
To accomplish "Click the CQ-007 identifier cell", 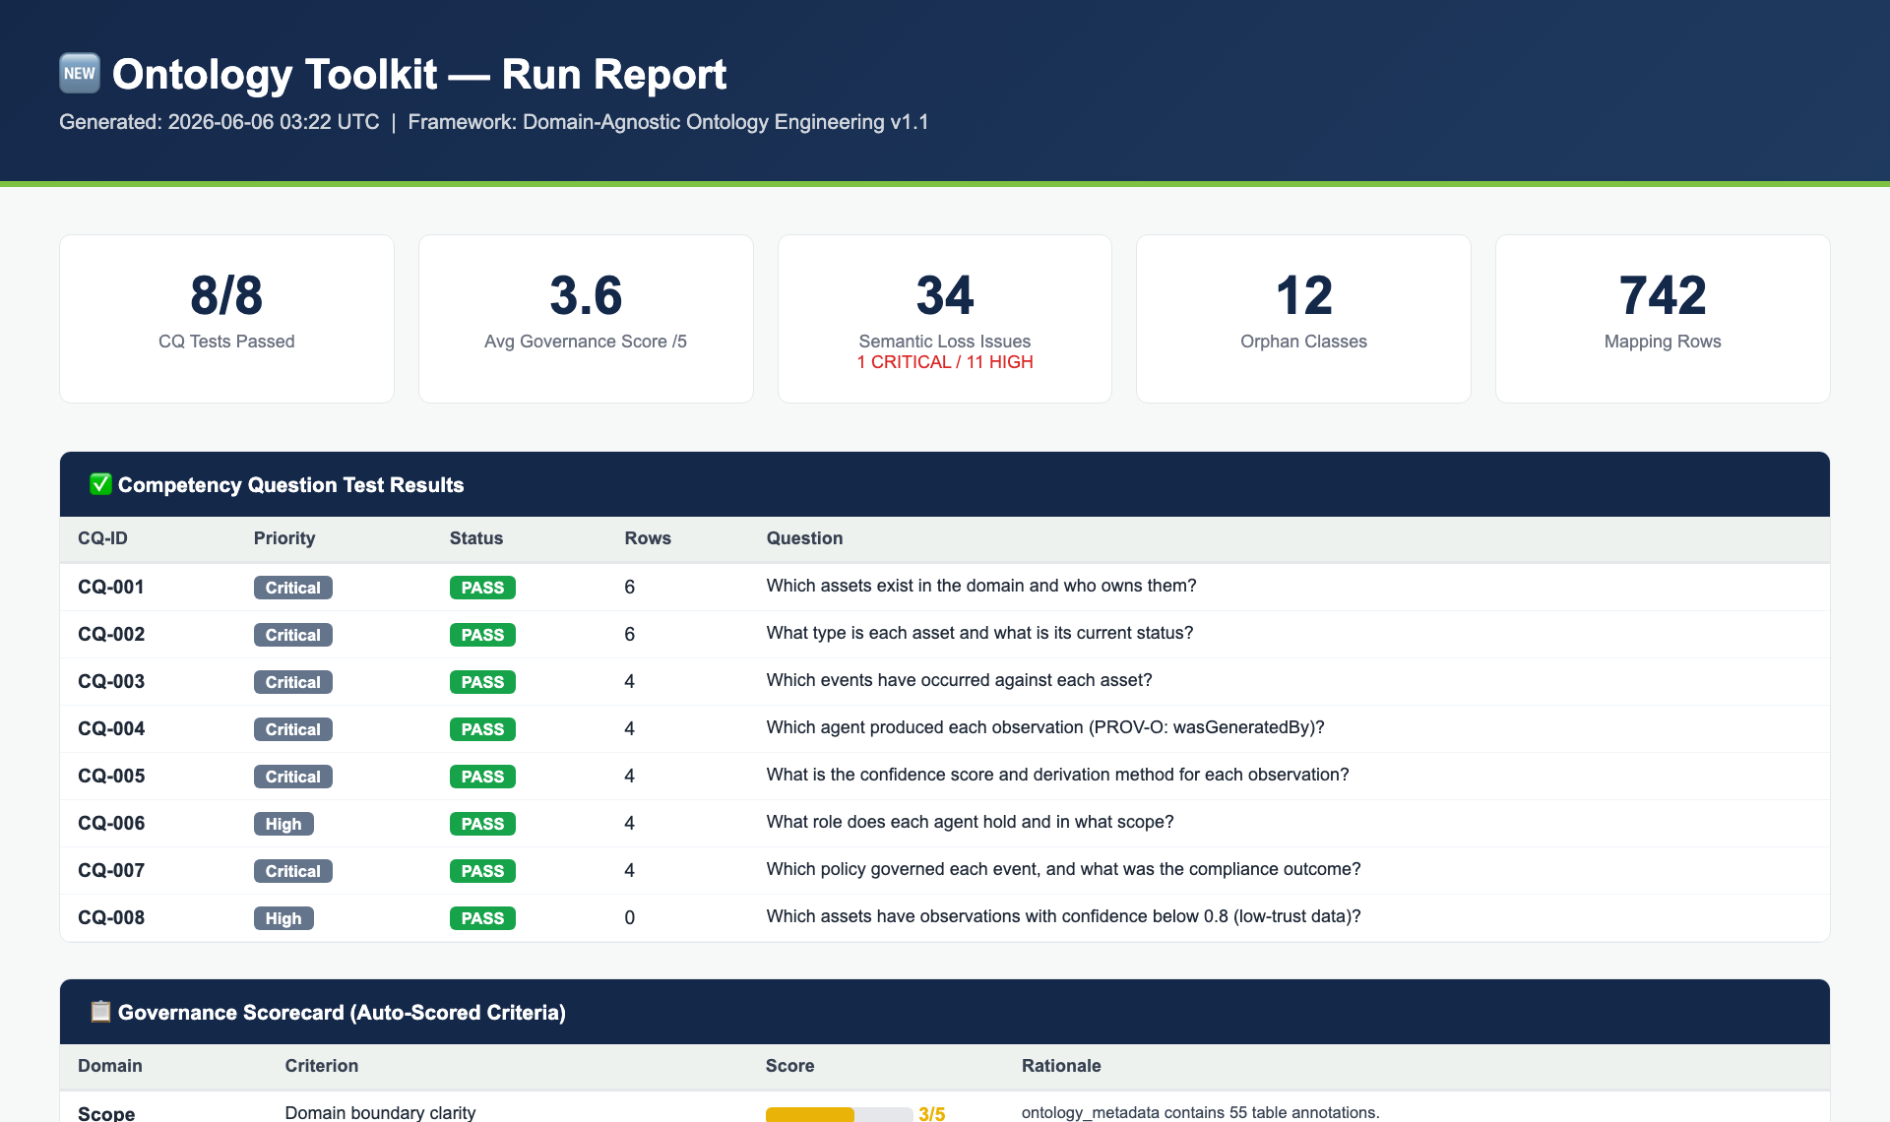I will (111, 870).
